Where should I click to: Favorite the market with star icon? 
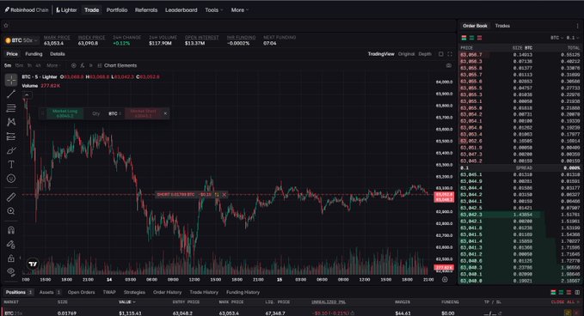[x=6, y=26]
